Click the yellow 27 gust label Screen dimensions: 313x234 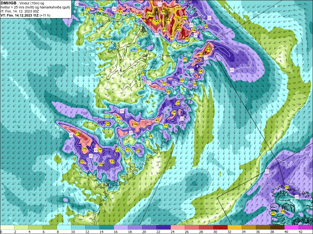coord(139,49)
